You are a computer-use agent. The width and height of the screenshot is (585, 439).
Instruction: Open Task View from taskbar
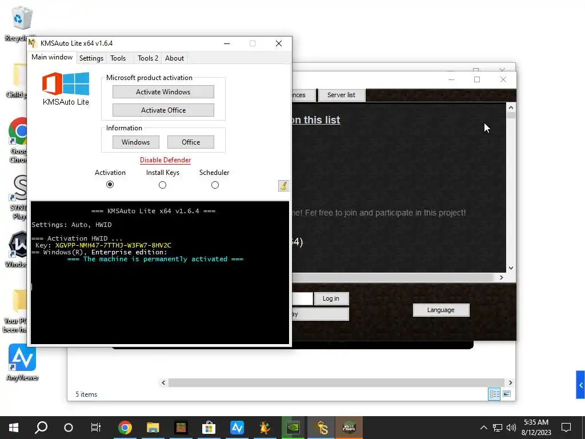[96, 428]
